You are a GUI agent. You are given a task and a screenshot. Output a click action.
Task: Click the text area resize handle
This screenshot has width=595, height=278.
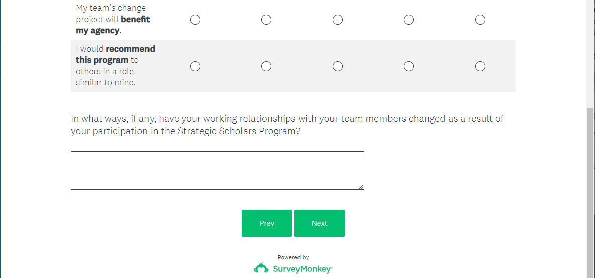click(x=361, y=187)
